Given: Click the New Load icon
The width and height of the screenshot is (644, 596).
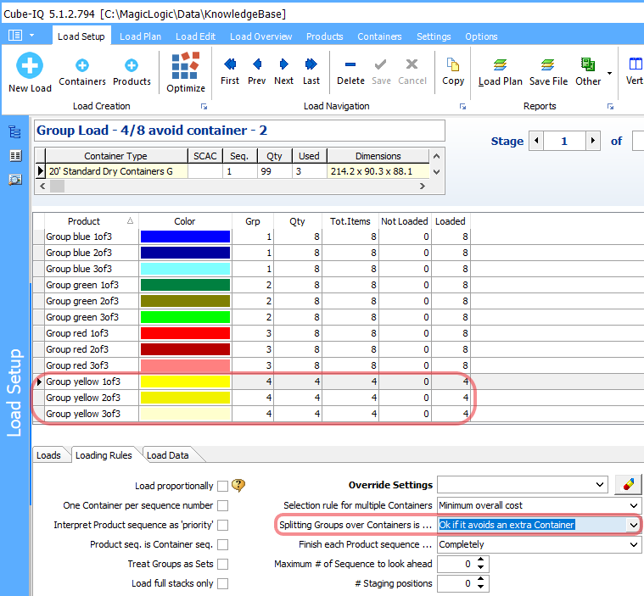Looking at the screenshot, I should [30, 66].
